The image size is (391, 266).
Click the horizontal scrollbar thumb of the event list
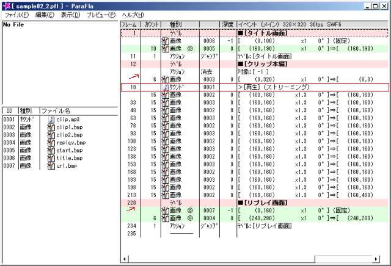[221, 259]
